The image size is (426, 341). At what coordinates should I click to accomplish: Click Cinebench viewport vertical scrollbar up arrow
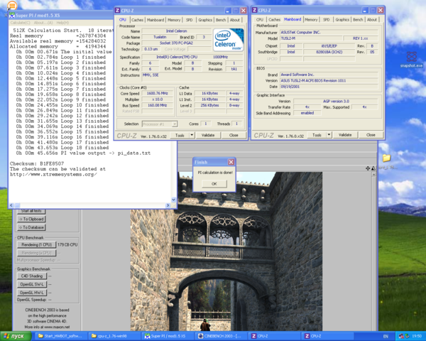(x=374, y=175)
